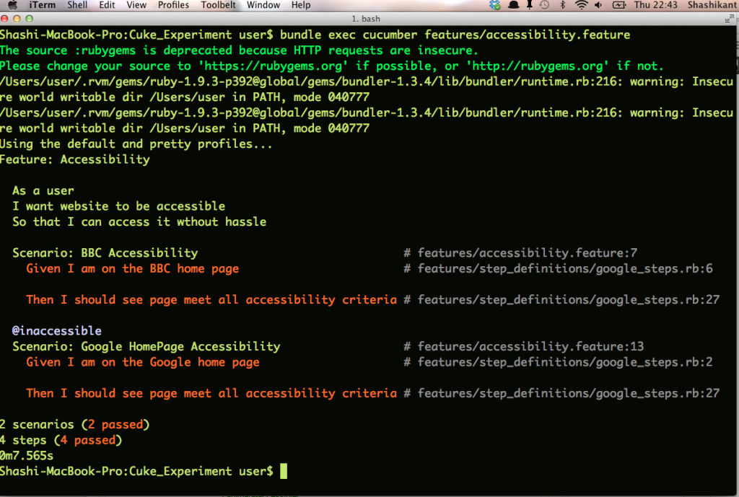Click '2 scenarios (2 passed)' summary
Image resolution: width=739 pixels, height=497 pixels.
[x=74, y=424]
